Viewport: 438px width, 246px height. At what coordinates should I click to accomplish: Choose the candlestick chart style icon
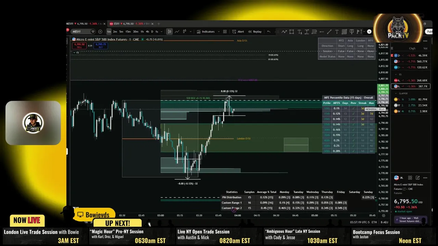click(169, 31)
